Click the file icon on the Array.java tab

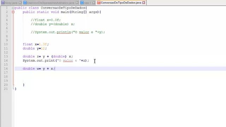tap(3, 2)
